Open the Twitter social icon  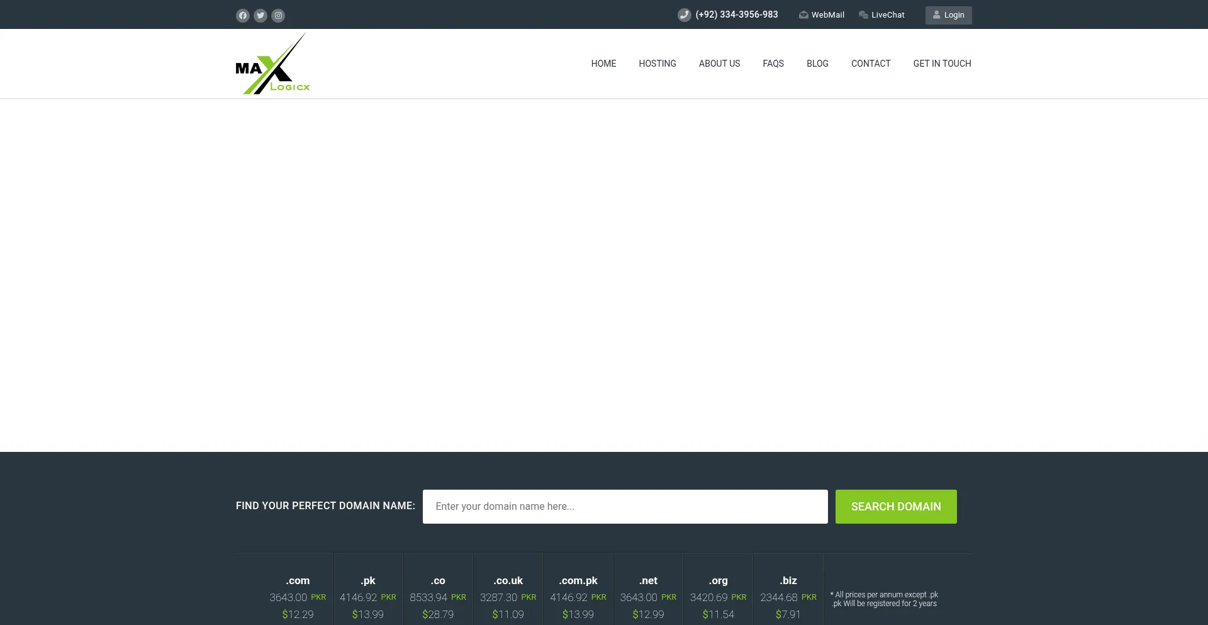click(x=260, y=15)
